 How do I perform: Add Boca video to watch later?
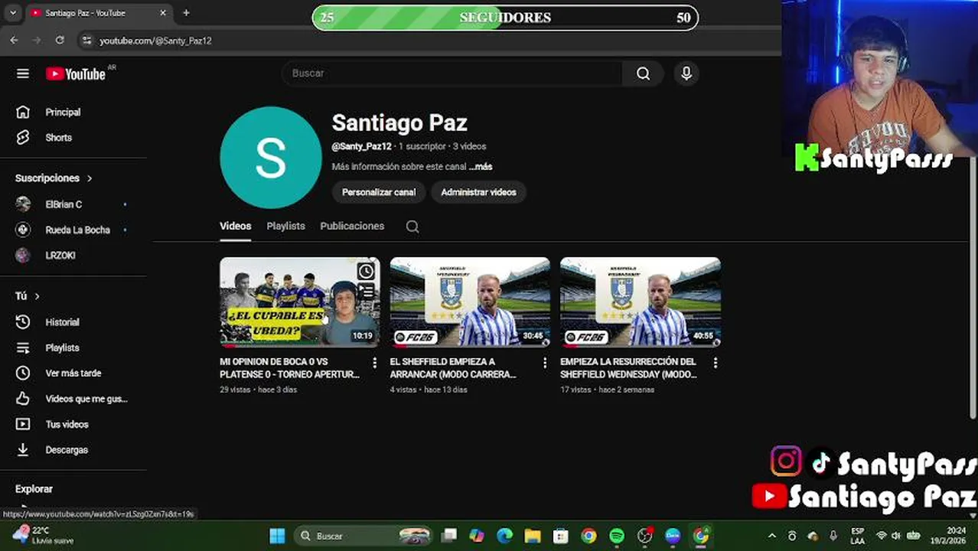[x=367, y=271]
